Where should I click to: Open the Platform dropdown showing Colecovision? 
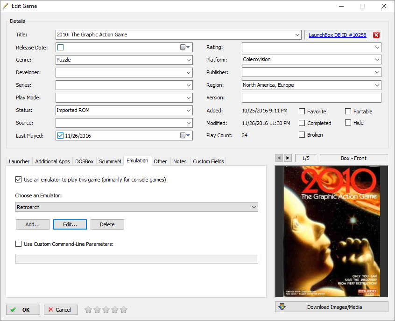[x=377, y=60]
